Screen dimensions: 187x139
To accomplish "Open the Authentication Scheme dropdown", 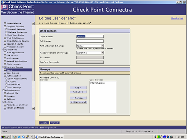I will (x=102, y=46).
